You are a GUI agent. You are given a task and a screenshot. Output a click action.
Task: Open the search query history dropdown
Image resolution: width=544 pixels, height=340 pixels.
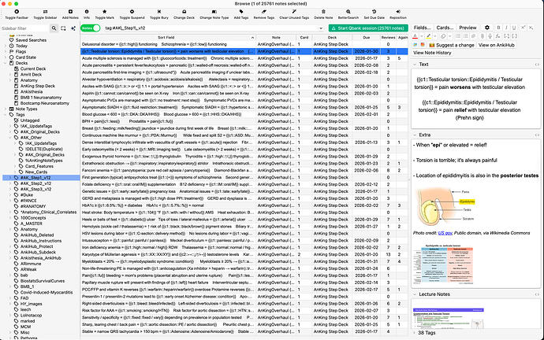pyautogui.click(x=321, y=28)
